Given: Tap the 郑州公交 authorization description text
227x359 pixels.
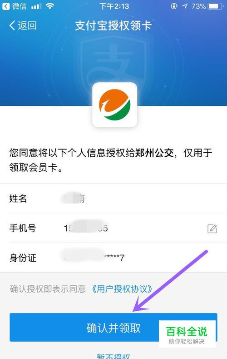Looking at the screenshot, I should click(111, 160).
